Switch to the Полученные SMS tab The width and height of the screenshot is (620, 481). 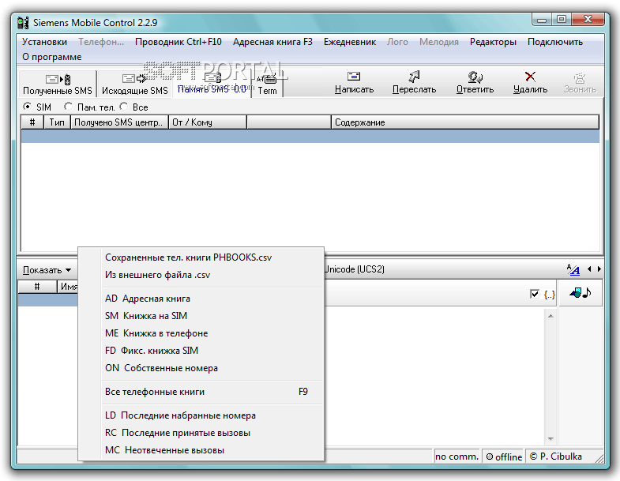(58, 84)
